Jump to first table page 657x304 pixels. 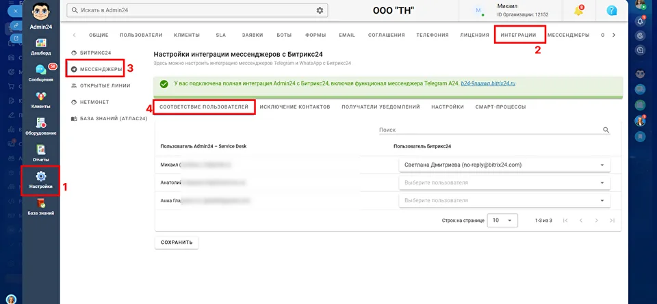[565, 221]
